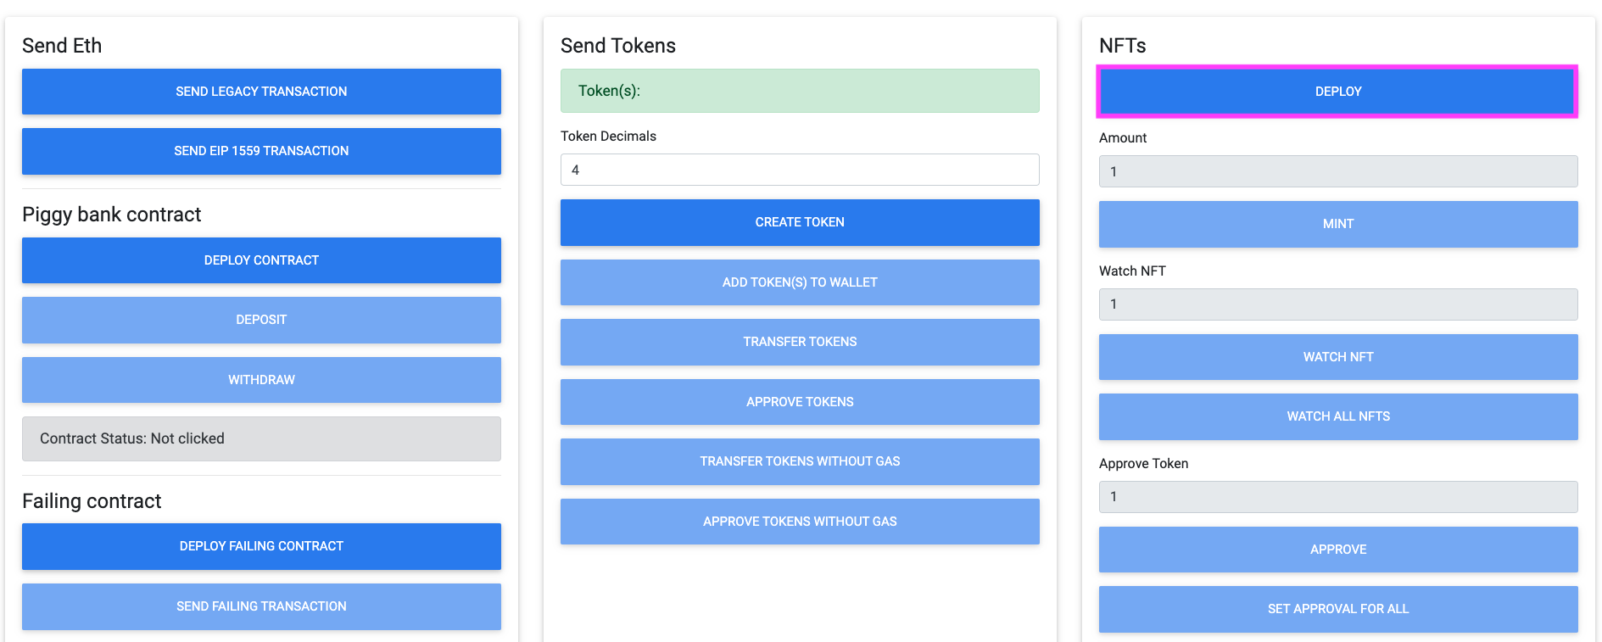Click the Withdraw button
This screenshot has width=1602, height=642.
(261, 380)
